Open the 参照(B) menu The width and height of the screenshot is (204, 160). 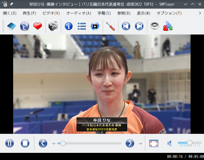[124, 13]
